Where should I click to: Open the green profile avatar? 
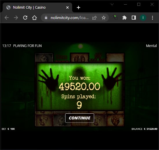tap(143, 18)
